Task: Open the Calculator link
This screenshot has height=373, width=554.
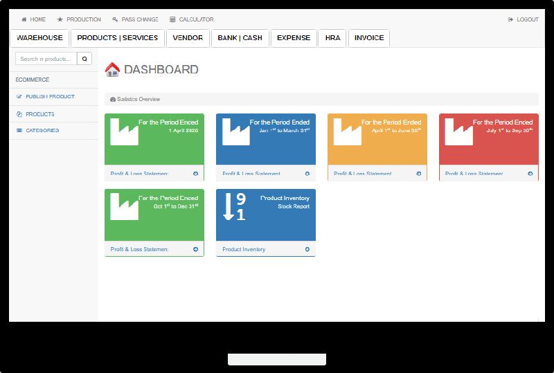Action: [192, 19]
